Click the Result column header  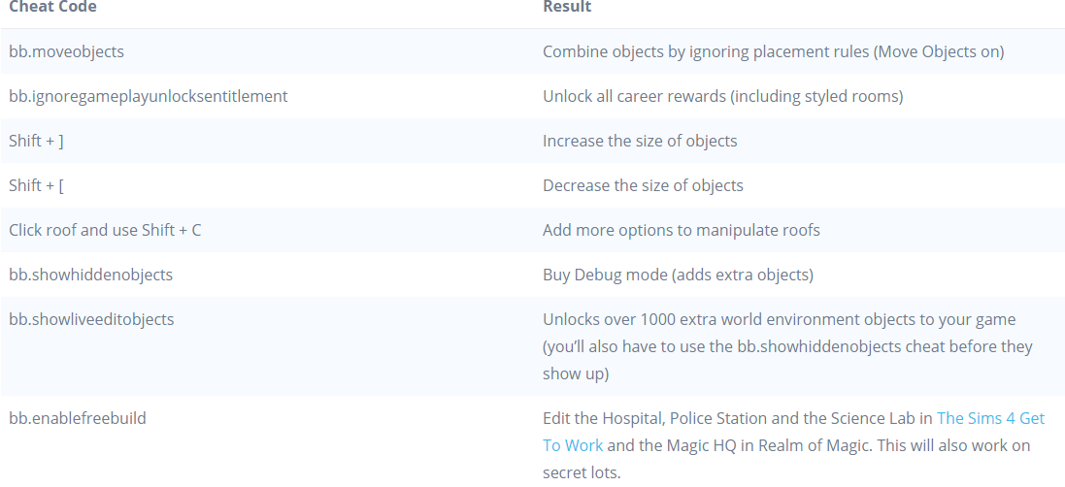[x=567, y=7]
